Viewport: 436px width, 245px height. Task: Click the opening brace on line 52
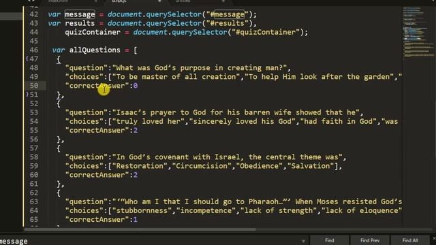click(x=59, y=103)
